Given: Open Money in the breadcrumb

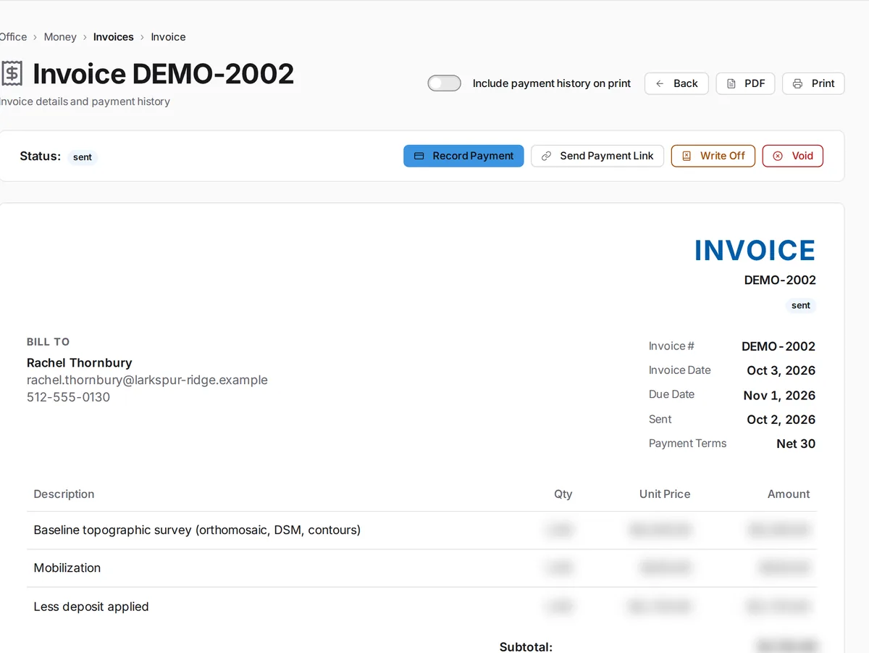Looking at the screenshot, I should point(60,37).
